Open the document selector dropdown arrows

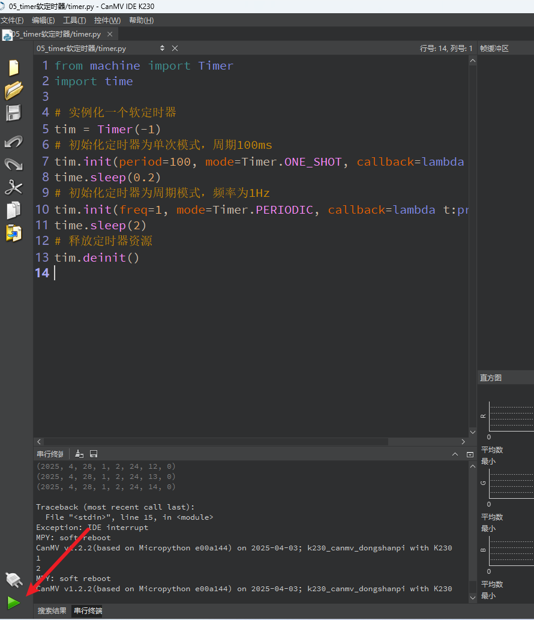[x=162, y=48]
